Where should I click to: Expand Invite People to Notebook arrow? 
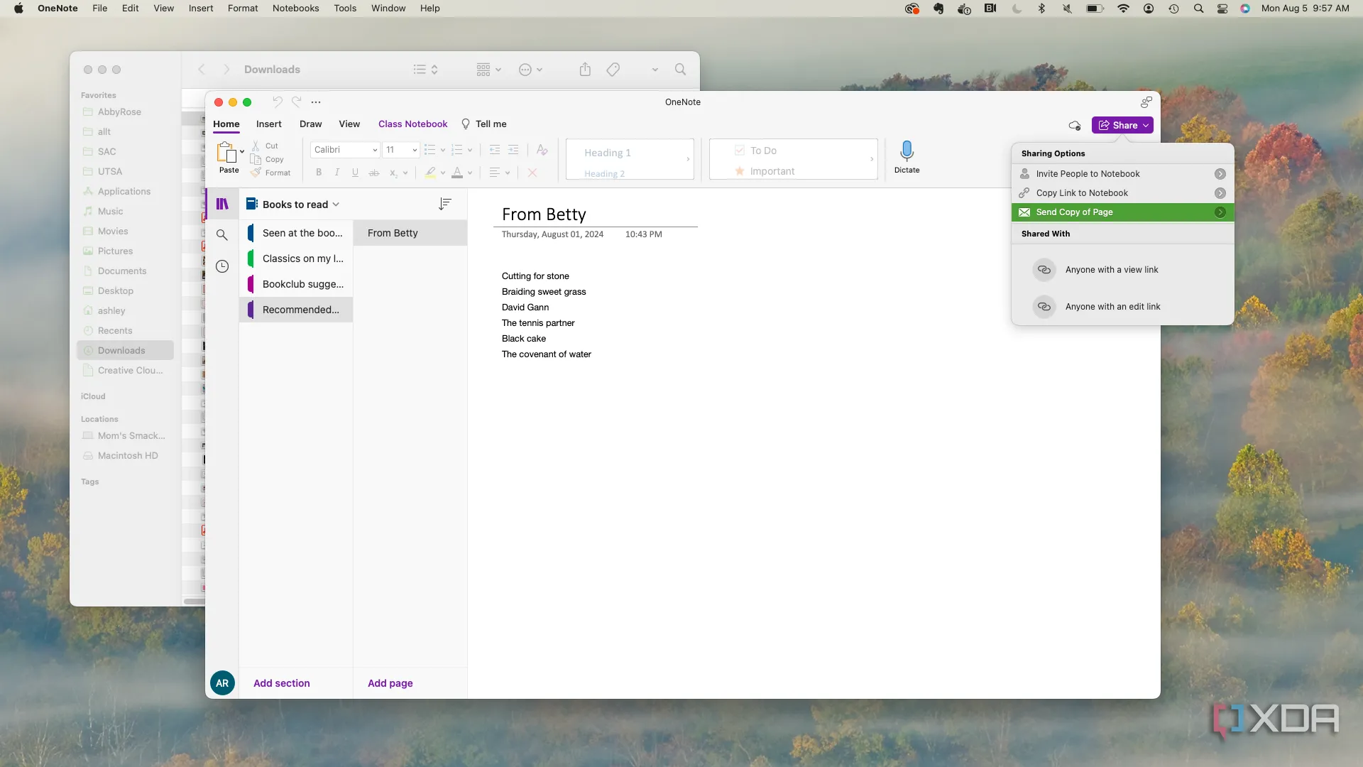coord(1220,174)
